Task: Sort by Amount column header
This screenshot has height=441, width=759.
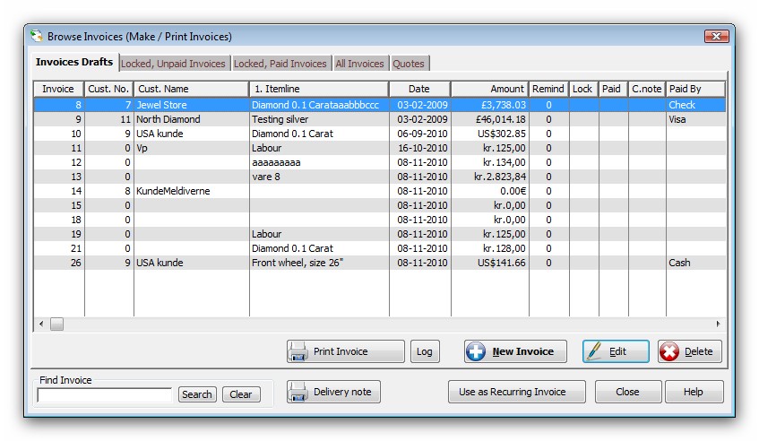Action: 489,89
